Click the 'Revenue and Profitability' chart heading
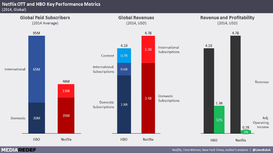 point(227,18)
